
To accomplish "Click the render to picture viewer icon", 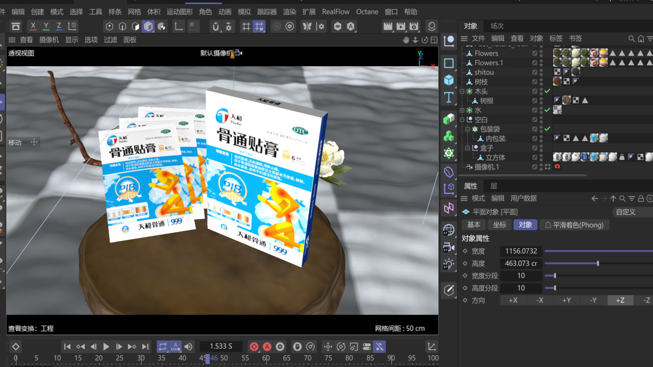I will [x=400, y=26].
